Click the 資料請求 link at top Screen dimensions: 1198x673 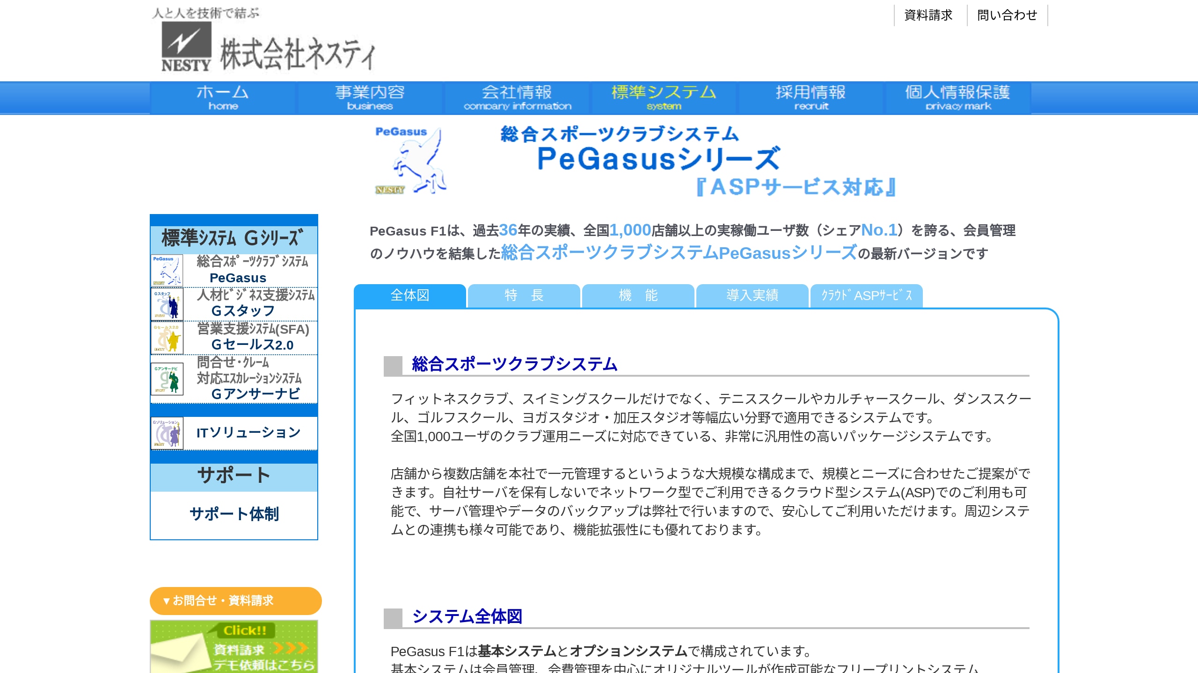pos(928,15)
